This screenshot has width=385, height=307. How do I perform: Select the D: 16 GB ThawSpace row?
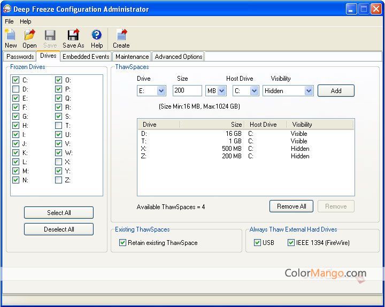click(245, 134)
